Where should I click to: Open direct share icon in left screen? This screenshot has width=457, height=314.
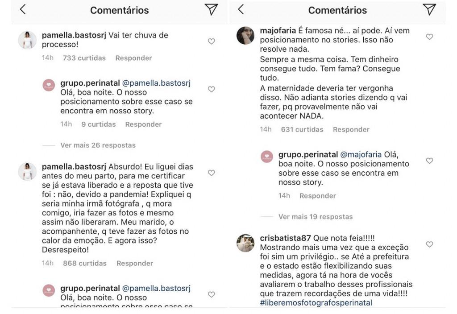[212, 9]
